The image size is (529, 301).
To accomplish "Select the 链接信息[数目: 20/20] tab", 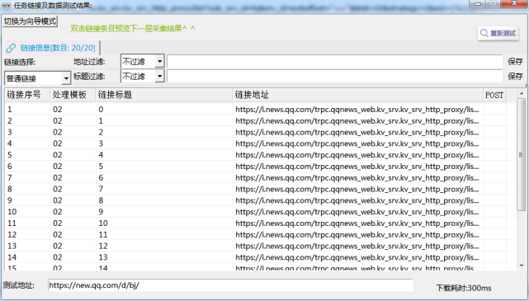I will (52, 48).
